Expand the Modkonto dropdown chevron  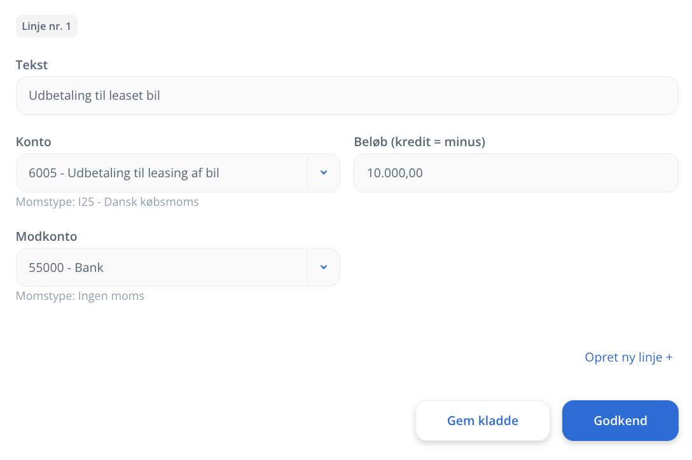click(324, 267)
